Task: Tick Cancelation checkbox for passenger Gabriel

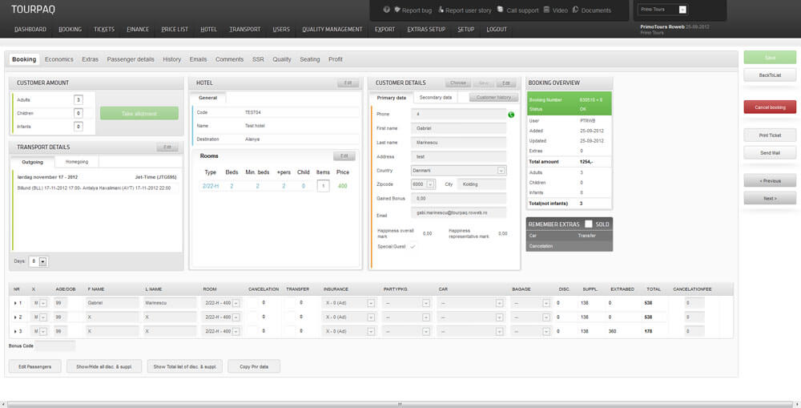Action: (253, 303)
